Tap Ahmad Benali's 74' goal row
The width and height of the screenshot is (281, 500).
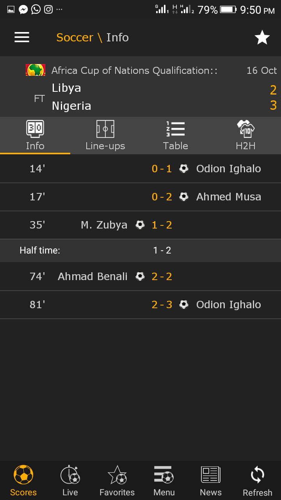click(140, 277)
